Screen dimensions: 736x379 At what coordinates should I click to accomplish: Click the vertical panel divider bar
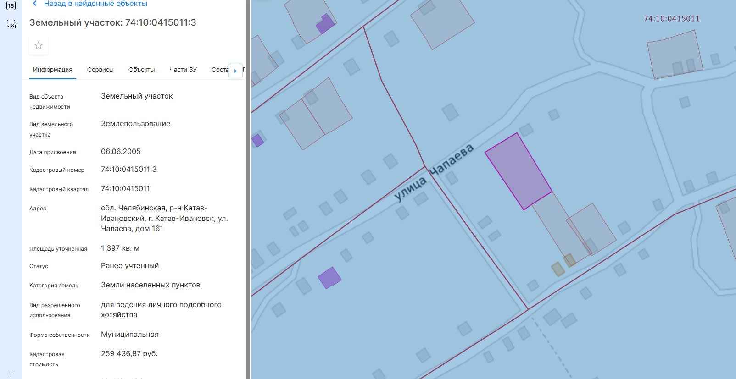248,189
